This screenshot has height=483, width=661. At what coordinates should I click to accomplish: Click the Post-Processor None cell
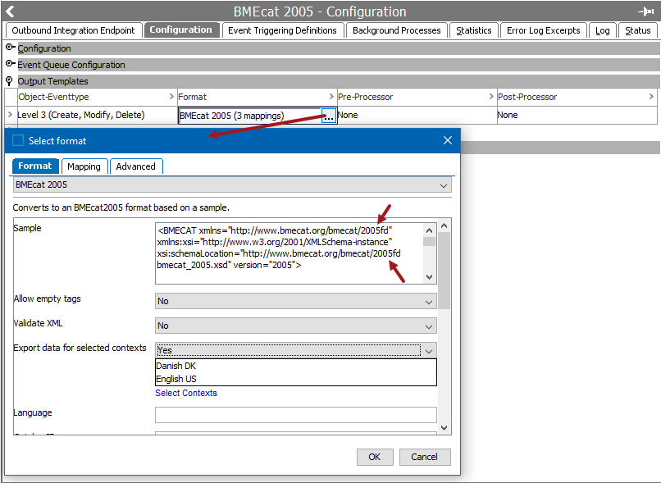(x=577, y=115)
